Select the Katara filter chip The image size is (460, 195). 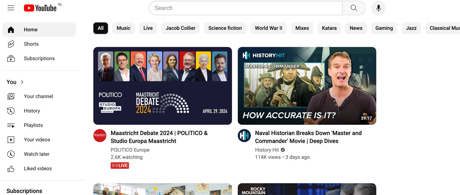click(329, 28)
